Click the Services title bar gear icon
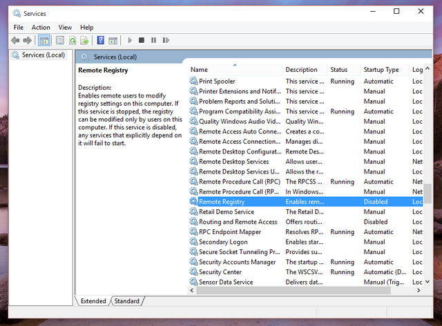The image size is (442, 326). [17, 13]
